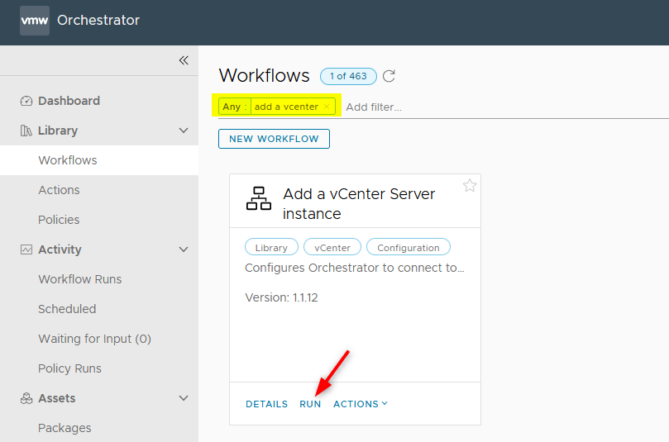Viewport: 669px width, 442px height.
Task: Collapse the Assets section chevron
Action: point(184,398)
